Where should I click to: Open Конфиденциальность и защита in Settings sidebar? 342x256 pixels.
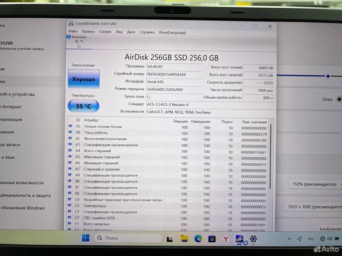click(x=25, y=196)
